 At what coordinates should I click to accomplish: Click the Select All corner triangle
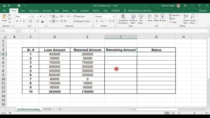pos(4,37)
